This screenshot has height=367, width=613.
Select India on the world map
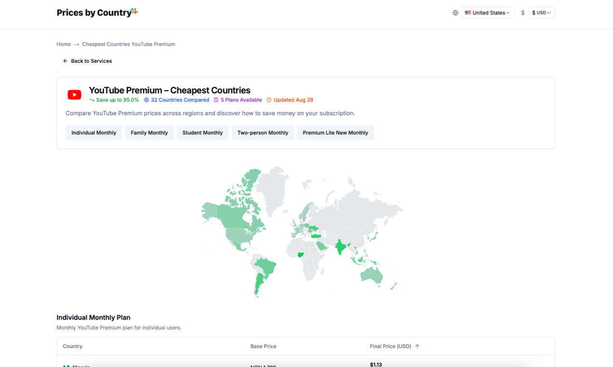(341, 247)
